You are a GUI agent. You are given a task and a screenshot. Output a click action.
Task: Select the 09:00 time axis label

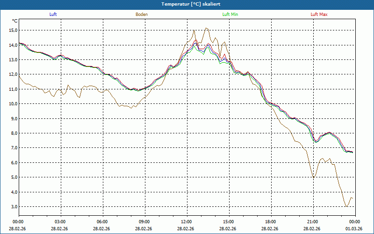point(144,222)
